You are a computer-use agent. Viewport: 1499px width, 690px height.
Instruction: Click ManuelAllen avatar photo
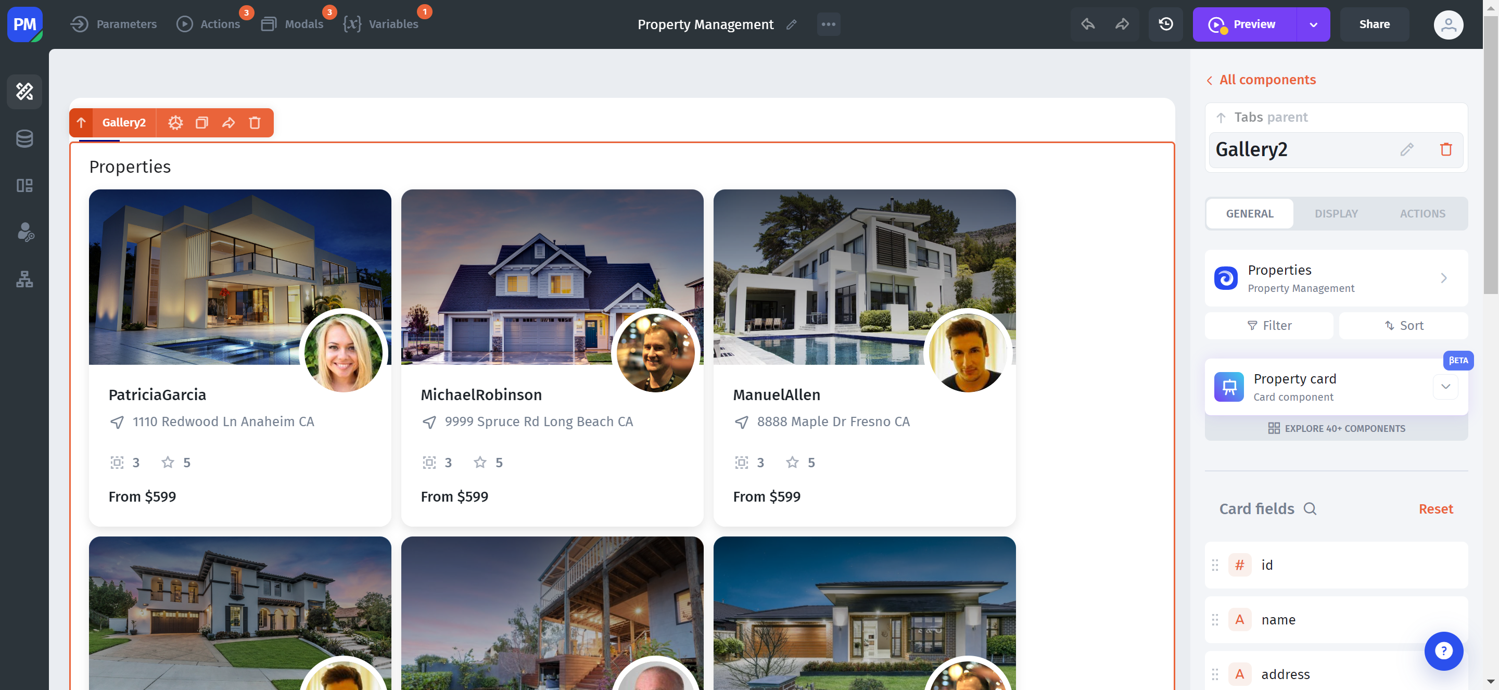968,353
